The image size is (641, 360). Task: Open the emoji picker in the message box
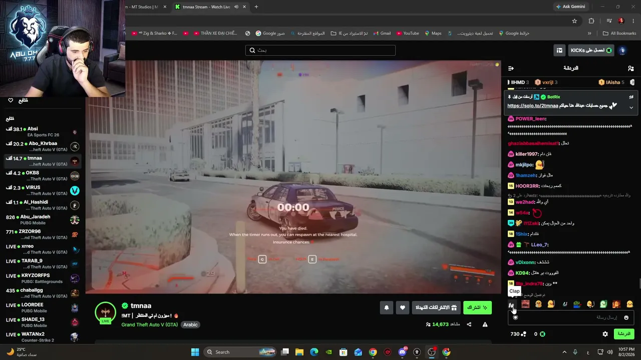[626, 317]
